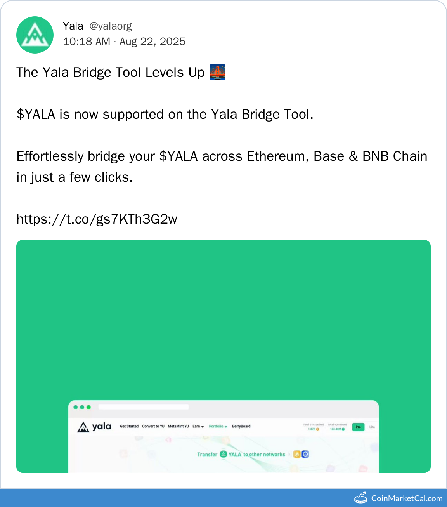This screenshot has height=507, width=447.
Task: Open the Get Started menu item
Action: click(129, 426)
